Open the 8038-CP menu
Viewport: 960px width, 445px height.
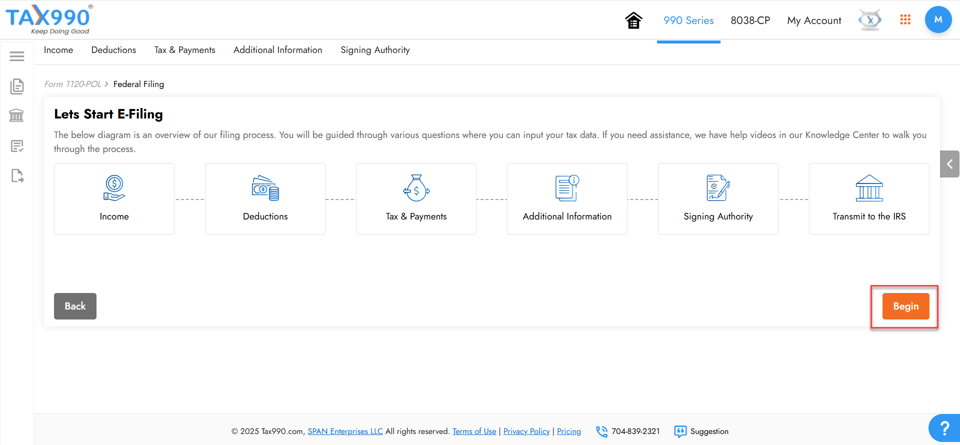750,20
